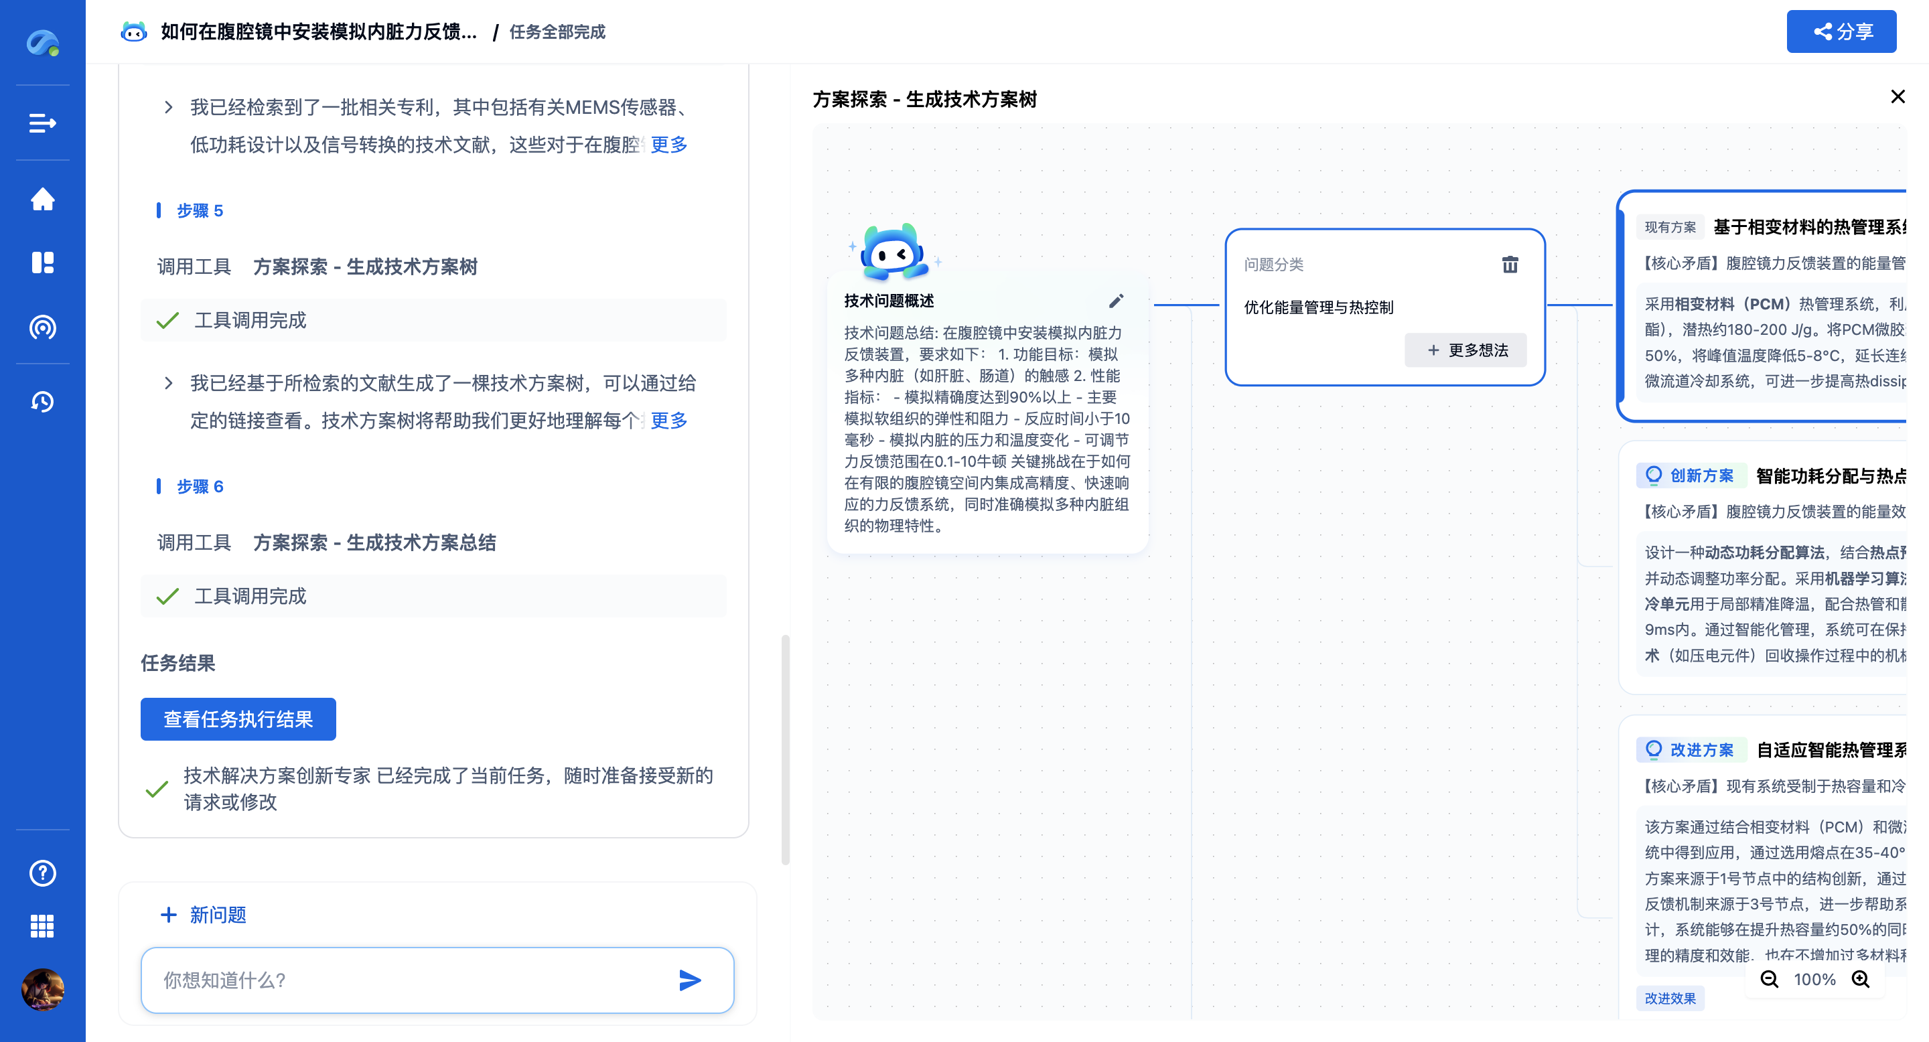Click the app logo in the sidebar
Image resolution: width=1929 pixels, height=1042 pixels.
point(43,43)
